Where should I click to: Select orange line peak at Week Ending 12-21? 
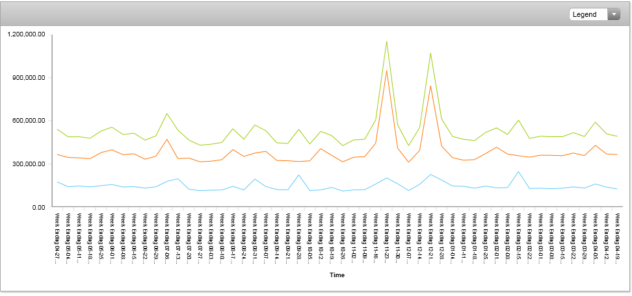(x=430, y=86)
